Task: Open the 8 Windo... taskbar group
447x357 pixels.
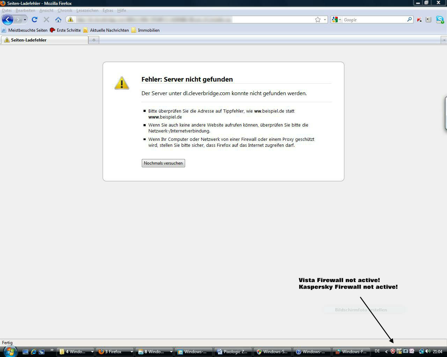Action: 155,352
